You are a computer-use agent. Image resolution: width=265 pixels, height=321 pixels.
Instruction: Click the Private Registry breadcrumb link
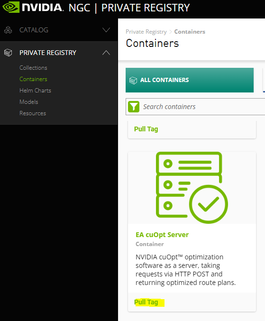click(x=146, y=32)
